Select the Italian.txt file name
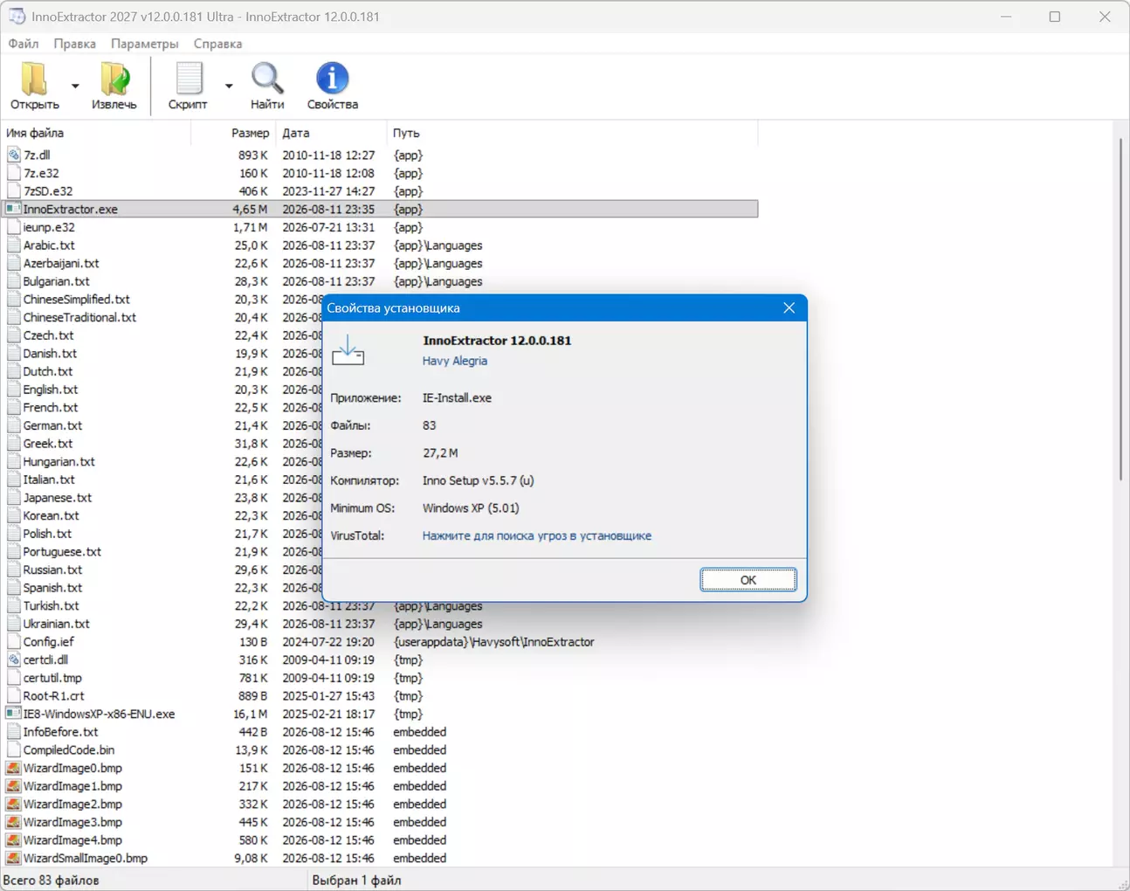This screenshot has width=1130, height=891. click(50, 480)
